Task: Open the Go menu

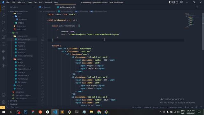Action: [x=35, y=2]
